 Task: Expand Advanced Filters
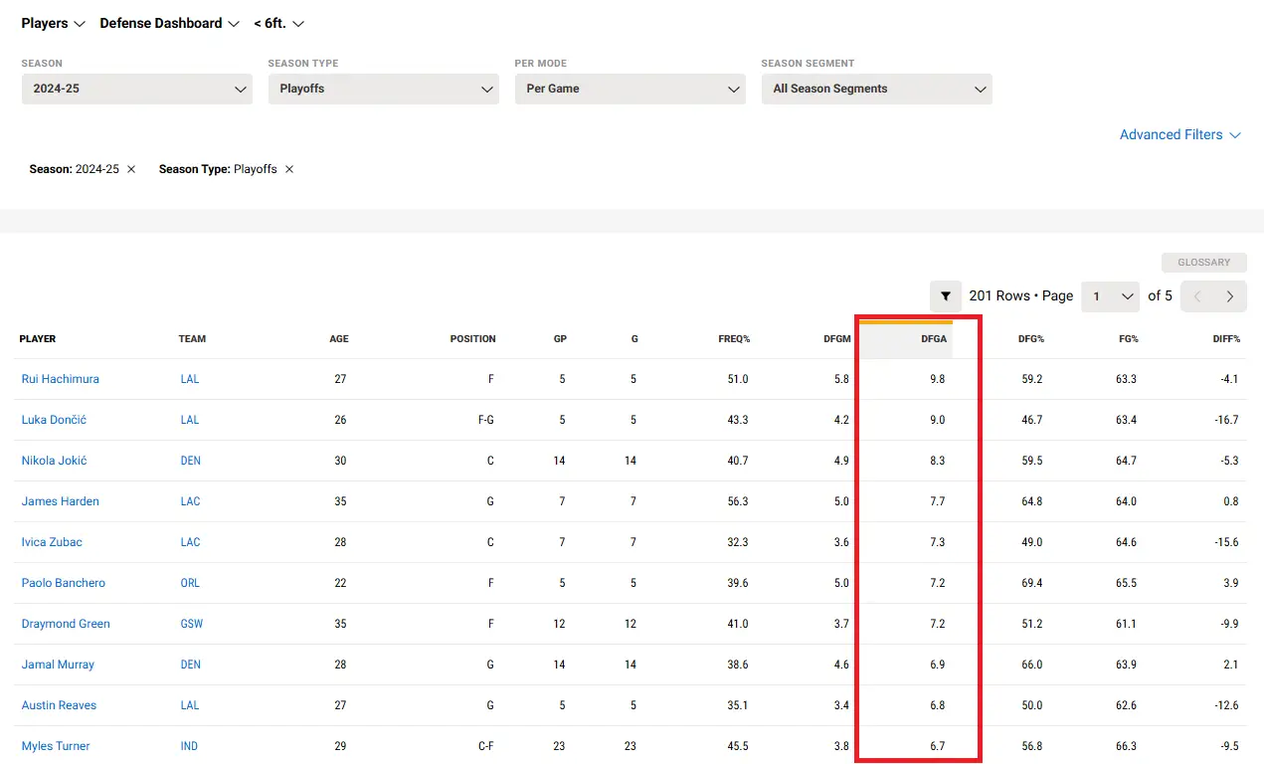pyautogui.click(x=1179, y=134)
